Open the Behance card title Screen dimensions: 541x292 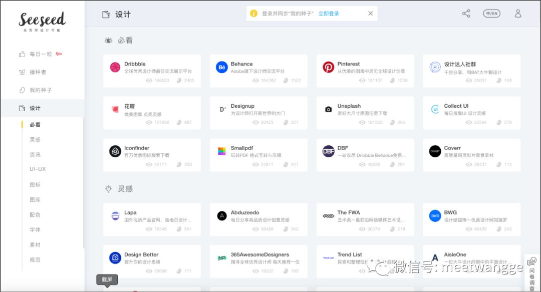point(241,64)
